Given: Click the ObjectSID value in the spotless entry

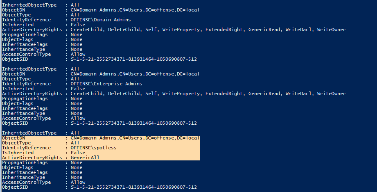Looking at the screenshot, I should coord(133,187).
